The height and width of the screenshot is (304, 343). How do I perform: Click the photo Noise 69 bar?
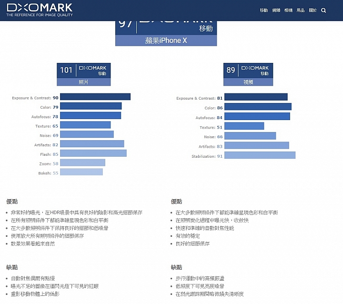click(x=87, y=134)
